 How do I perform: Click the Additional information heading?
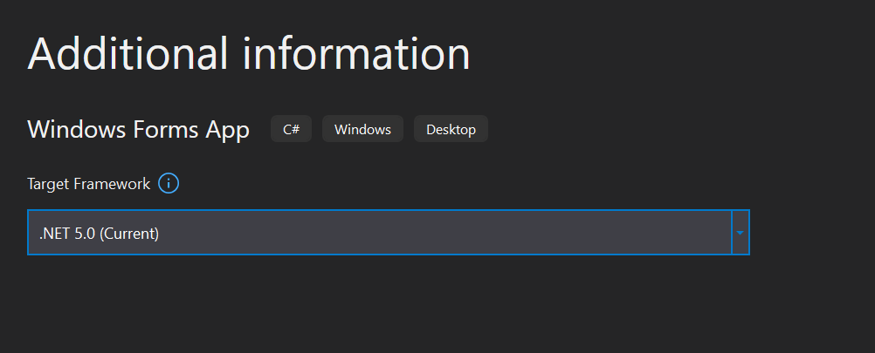click(249, 53)
